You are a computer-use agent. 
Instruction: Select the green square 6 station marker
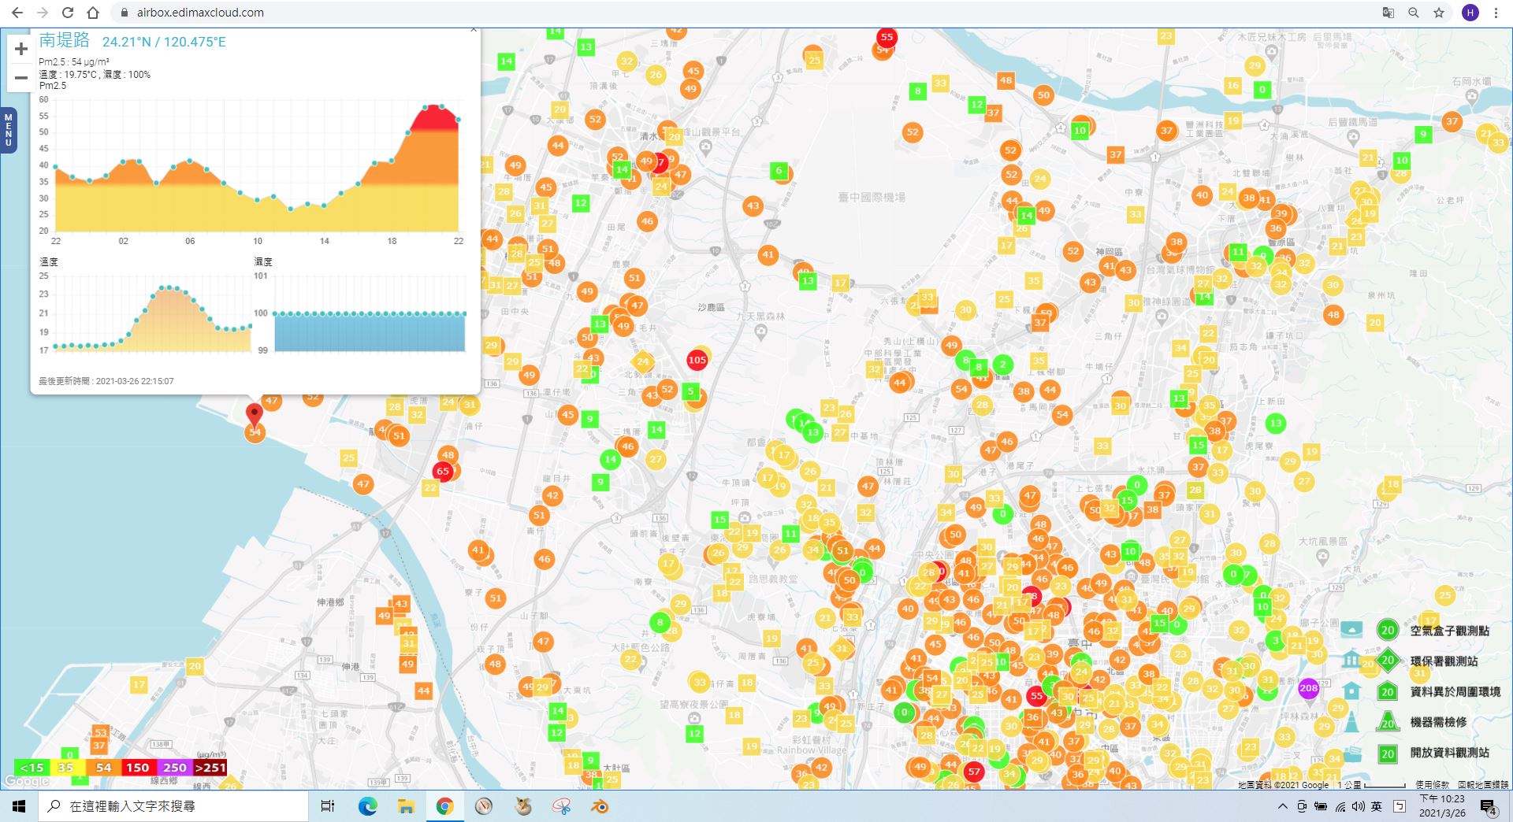779,170
